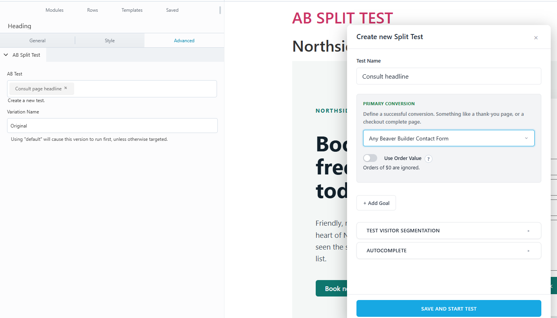This screenshot has height=318, width=557.
Task: Click the Create a new test link
Action: click(x=26, y=101)
